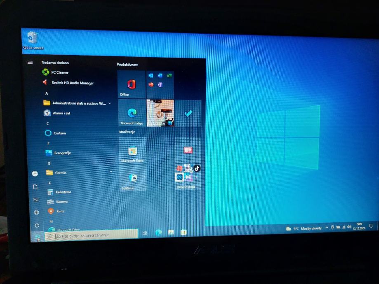Click the user account avatar
The height and width of the screenshot is (284, 379).
point(35,174)
